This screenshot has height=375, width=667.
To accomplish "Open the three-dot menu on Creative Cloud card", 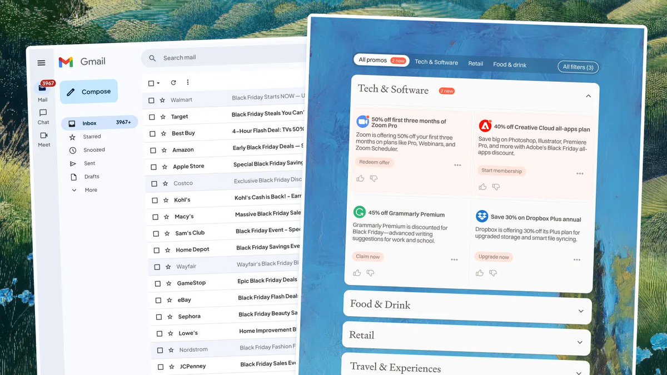I will tap(580, 173).
